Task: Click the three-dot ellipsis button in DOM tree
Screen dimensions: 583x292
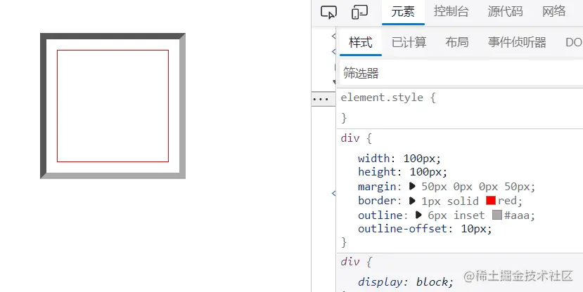Action: [321, 99]
